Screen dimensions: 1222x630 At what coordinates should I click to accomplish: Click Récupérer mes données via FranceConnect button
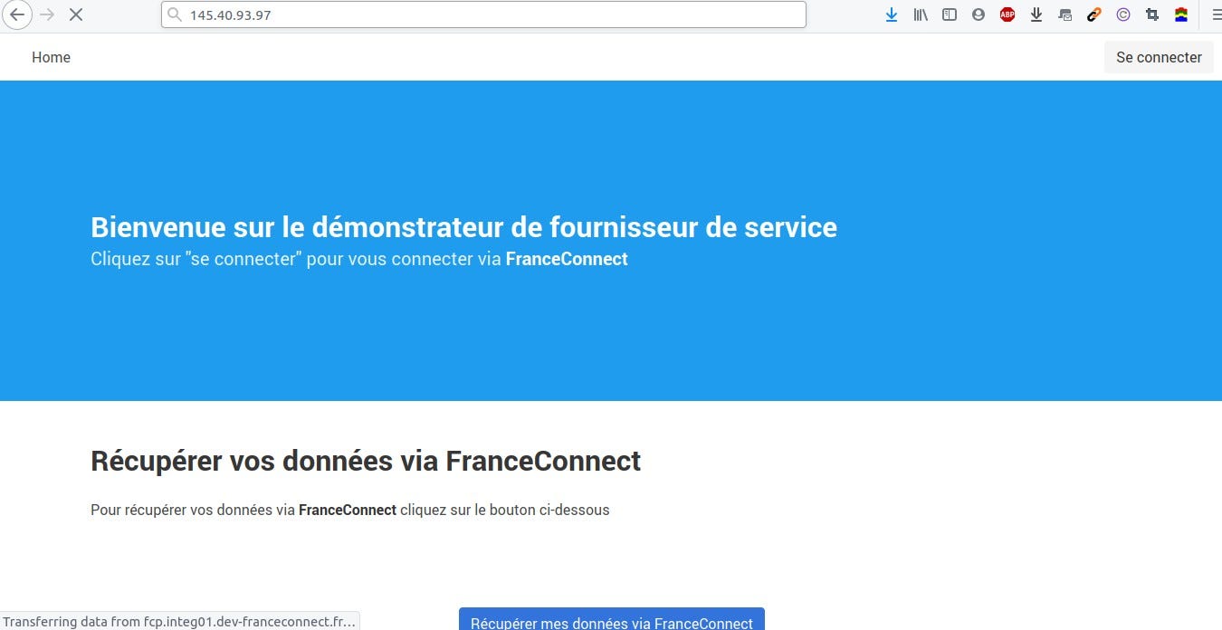click(x=612, y=619)
